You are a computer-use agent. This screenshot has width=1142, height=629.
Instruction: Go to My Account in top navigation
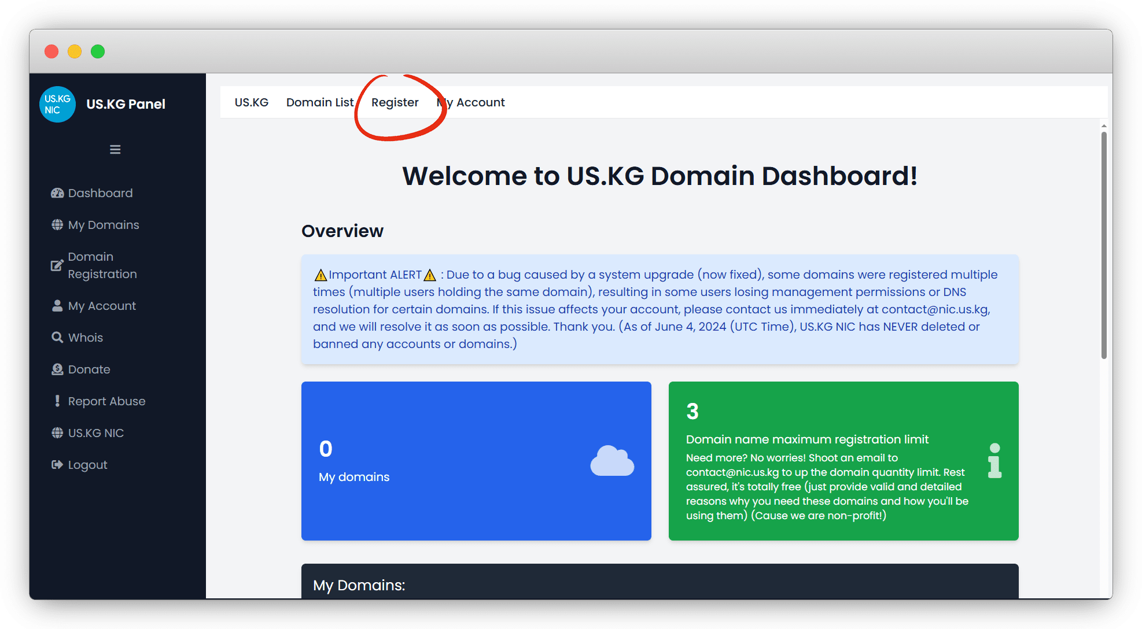(471, 102)
